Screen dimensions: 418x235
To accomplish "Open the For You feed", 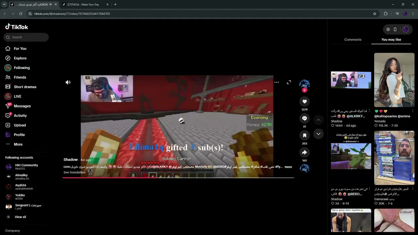I will 20,49.
